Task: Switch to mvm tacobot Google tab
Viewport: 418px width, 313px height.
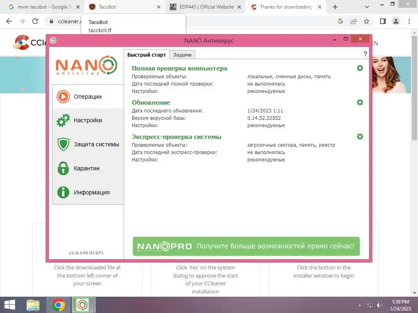Action: click(44, 7)
